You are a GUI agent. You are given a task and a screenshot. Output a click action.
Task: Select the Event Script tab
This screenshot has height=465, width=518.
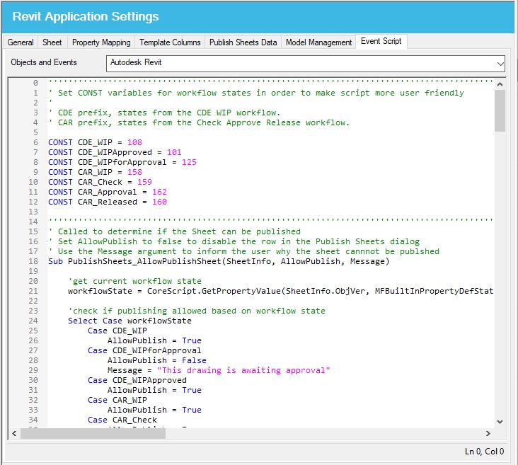point(381,41)
